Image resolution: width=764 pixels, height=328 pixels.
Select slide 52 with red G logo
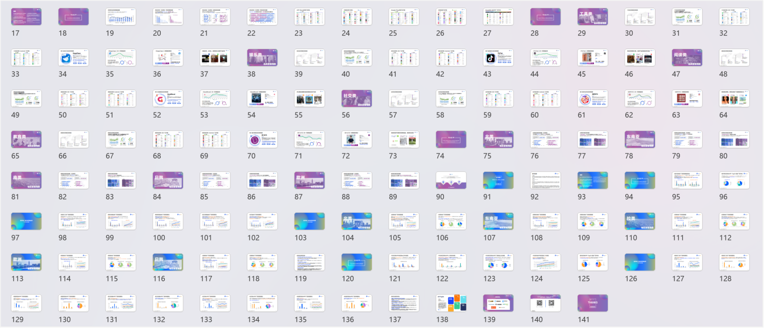click(168, 99)
